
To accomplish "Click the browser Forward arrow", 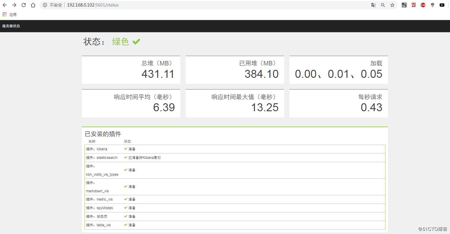I will coord(14,5).
